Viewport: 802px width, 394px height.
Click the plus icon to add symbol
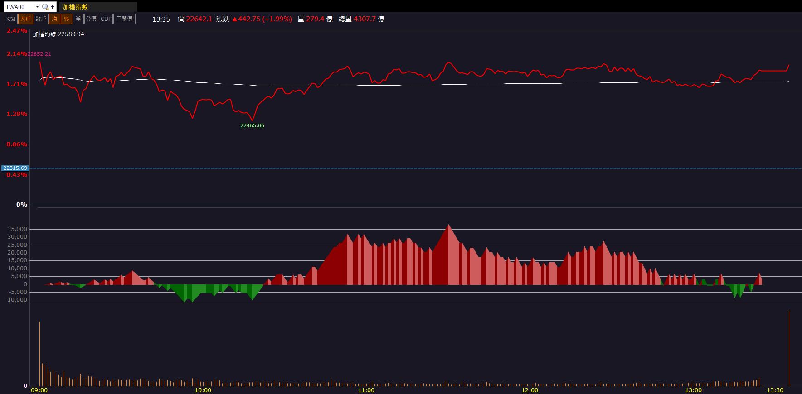click(53, 7)
